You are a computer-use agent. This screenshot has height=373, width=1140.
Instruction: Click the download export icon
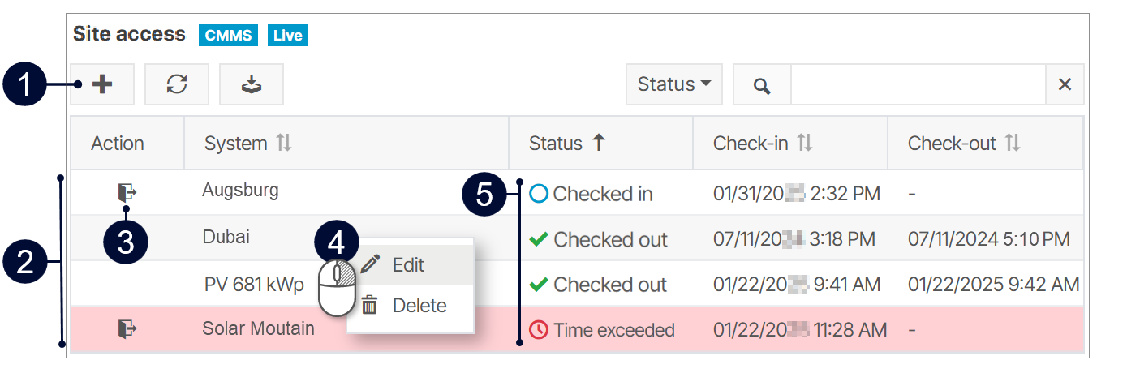[252, 85]
